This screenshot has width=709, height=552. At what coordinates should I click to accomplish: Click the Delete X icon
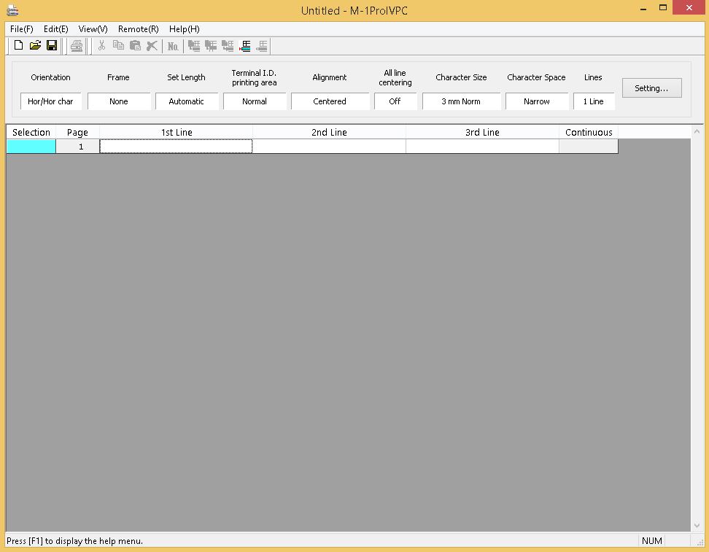152,46
